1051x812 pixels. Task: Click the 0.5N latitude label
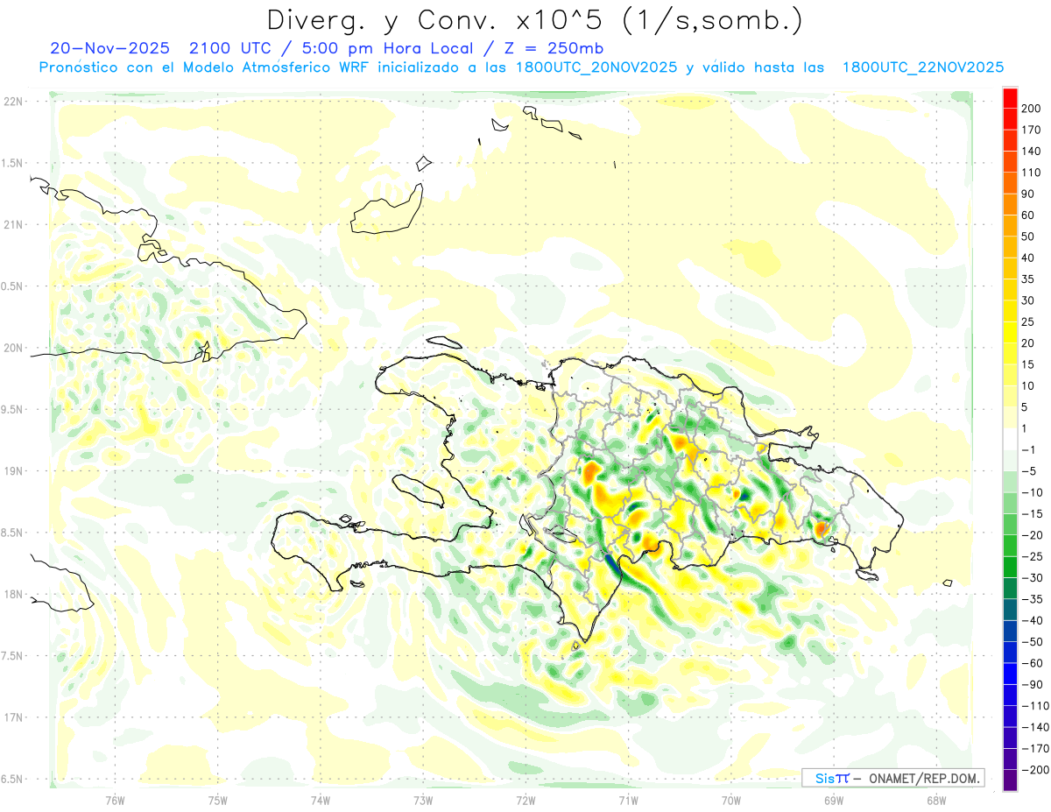click(12, 286)
